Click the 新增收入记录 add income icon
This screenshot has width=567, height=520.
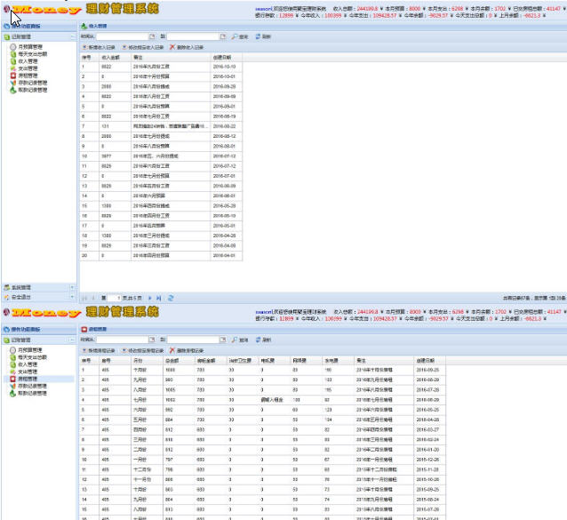84,46
